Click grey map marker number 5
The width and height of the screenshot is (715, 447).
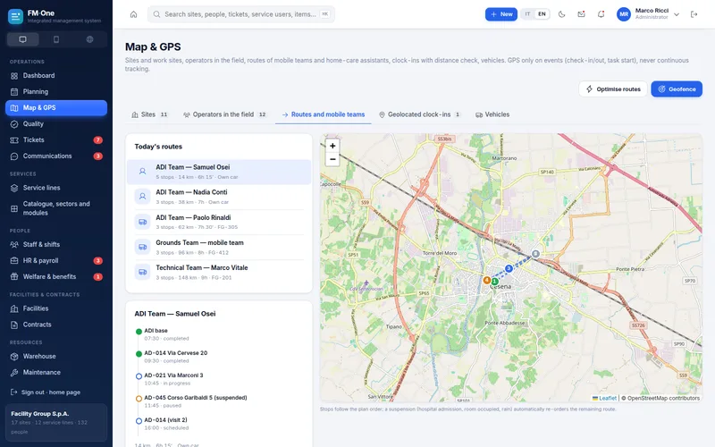click(x=535, y=254)
